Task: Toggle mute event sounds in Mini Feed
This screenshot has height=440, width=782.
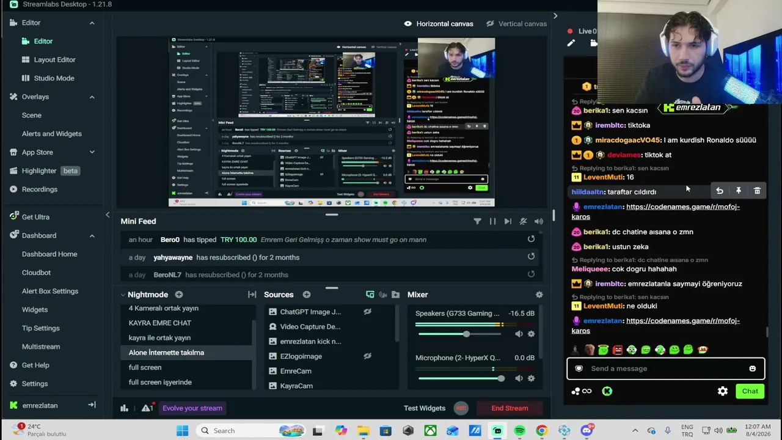Action: 523,221
